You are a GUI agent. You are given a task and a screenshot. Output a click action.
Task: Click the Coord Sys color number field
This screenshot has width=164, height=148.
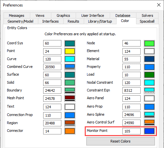click(x=52, y=43)
